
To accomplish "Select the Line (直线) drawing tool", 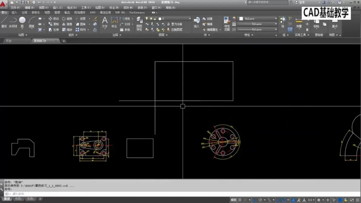I will 4,22.
